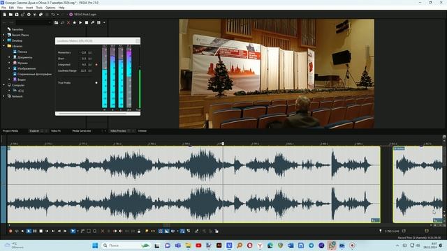447x251 pixels.
Task: Open the File menu
Action: coord(3,8)
